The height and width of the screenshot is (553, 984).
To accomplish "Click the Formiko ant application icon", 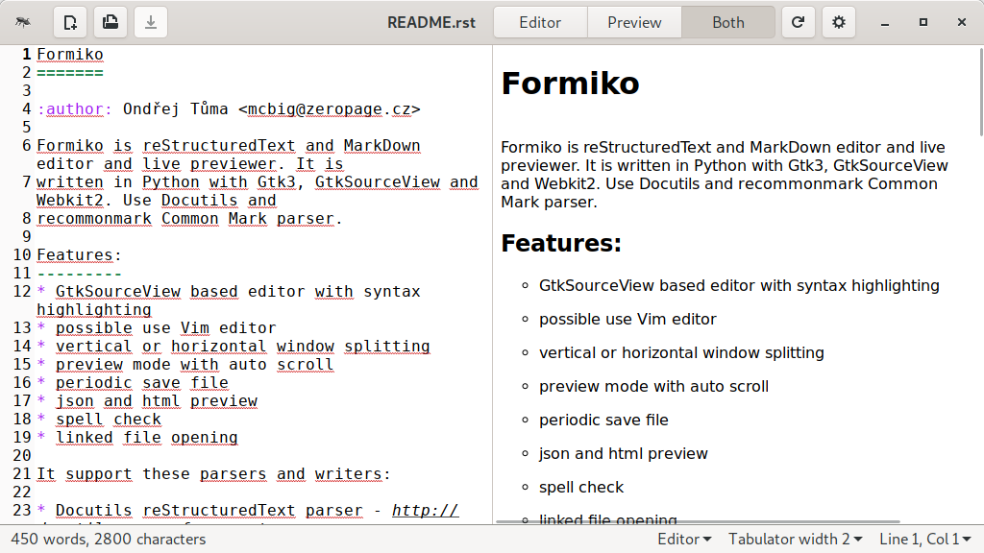I will 22,22.
